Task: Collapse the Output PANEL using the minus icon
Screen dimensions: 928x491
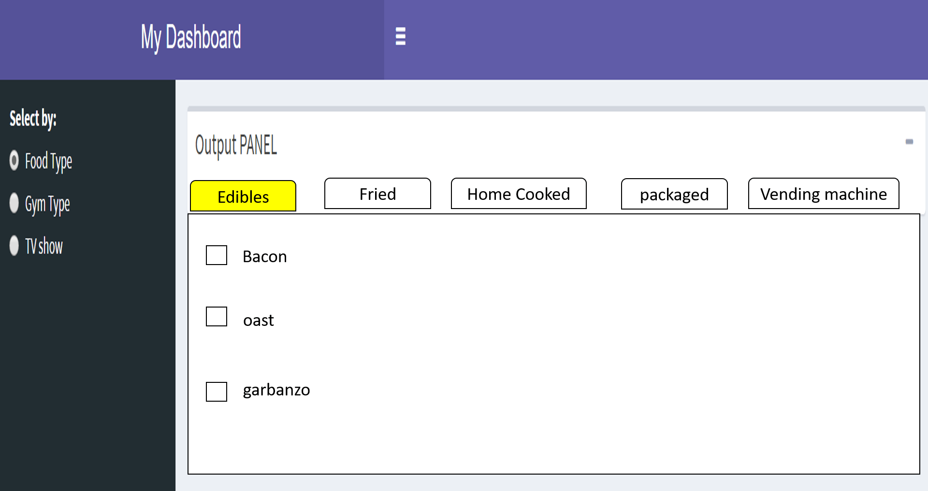Action: (910, 141)
